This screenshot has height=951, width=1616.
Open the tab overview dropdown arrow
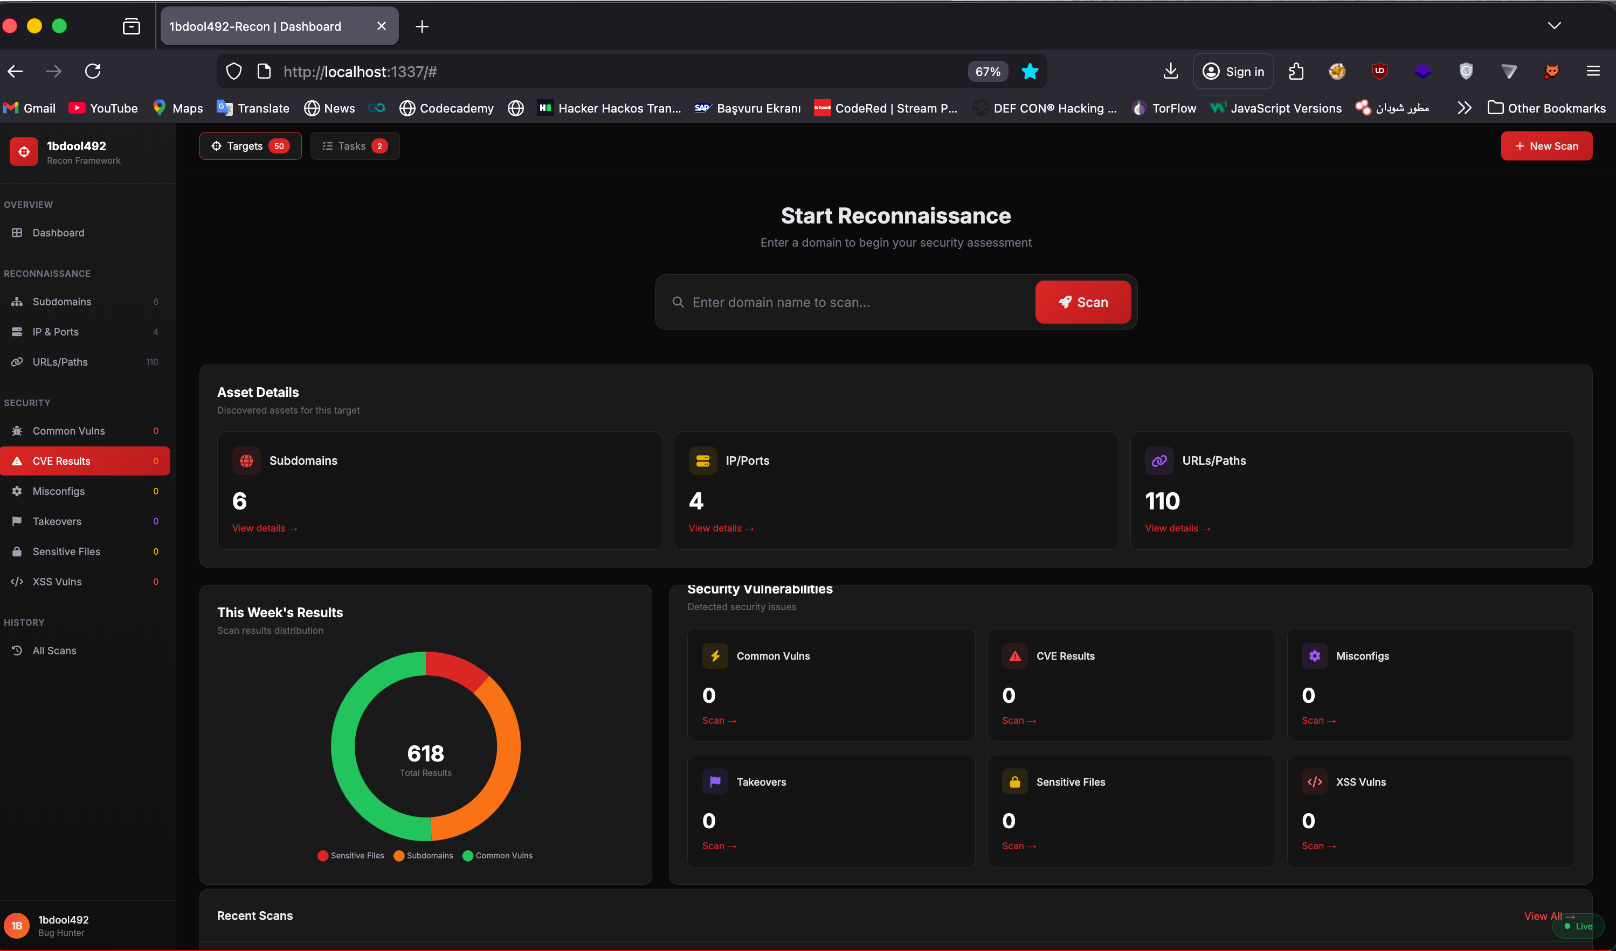coord(1555,26)
